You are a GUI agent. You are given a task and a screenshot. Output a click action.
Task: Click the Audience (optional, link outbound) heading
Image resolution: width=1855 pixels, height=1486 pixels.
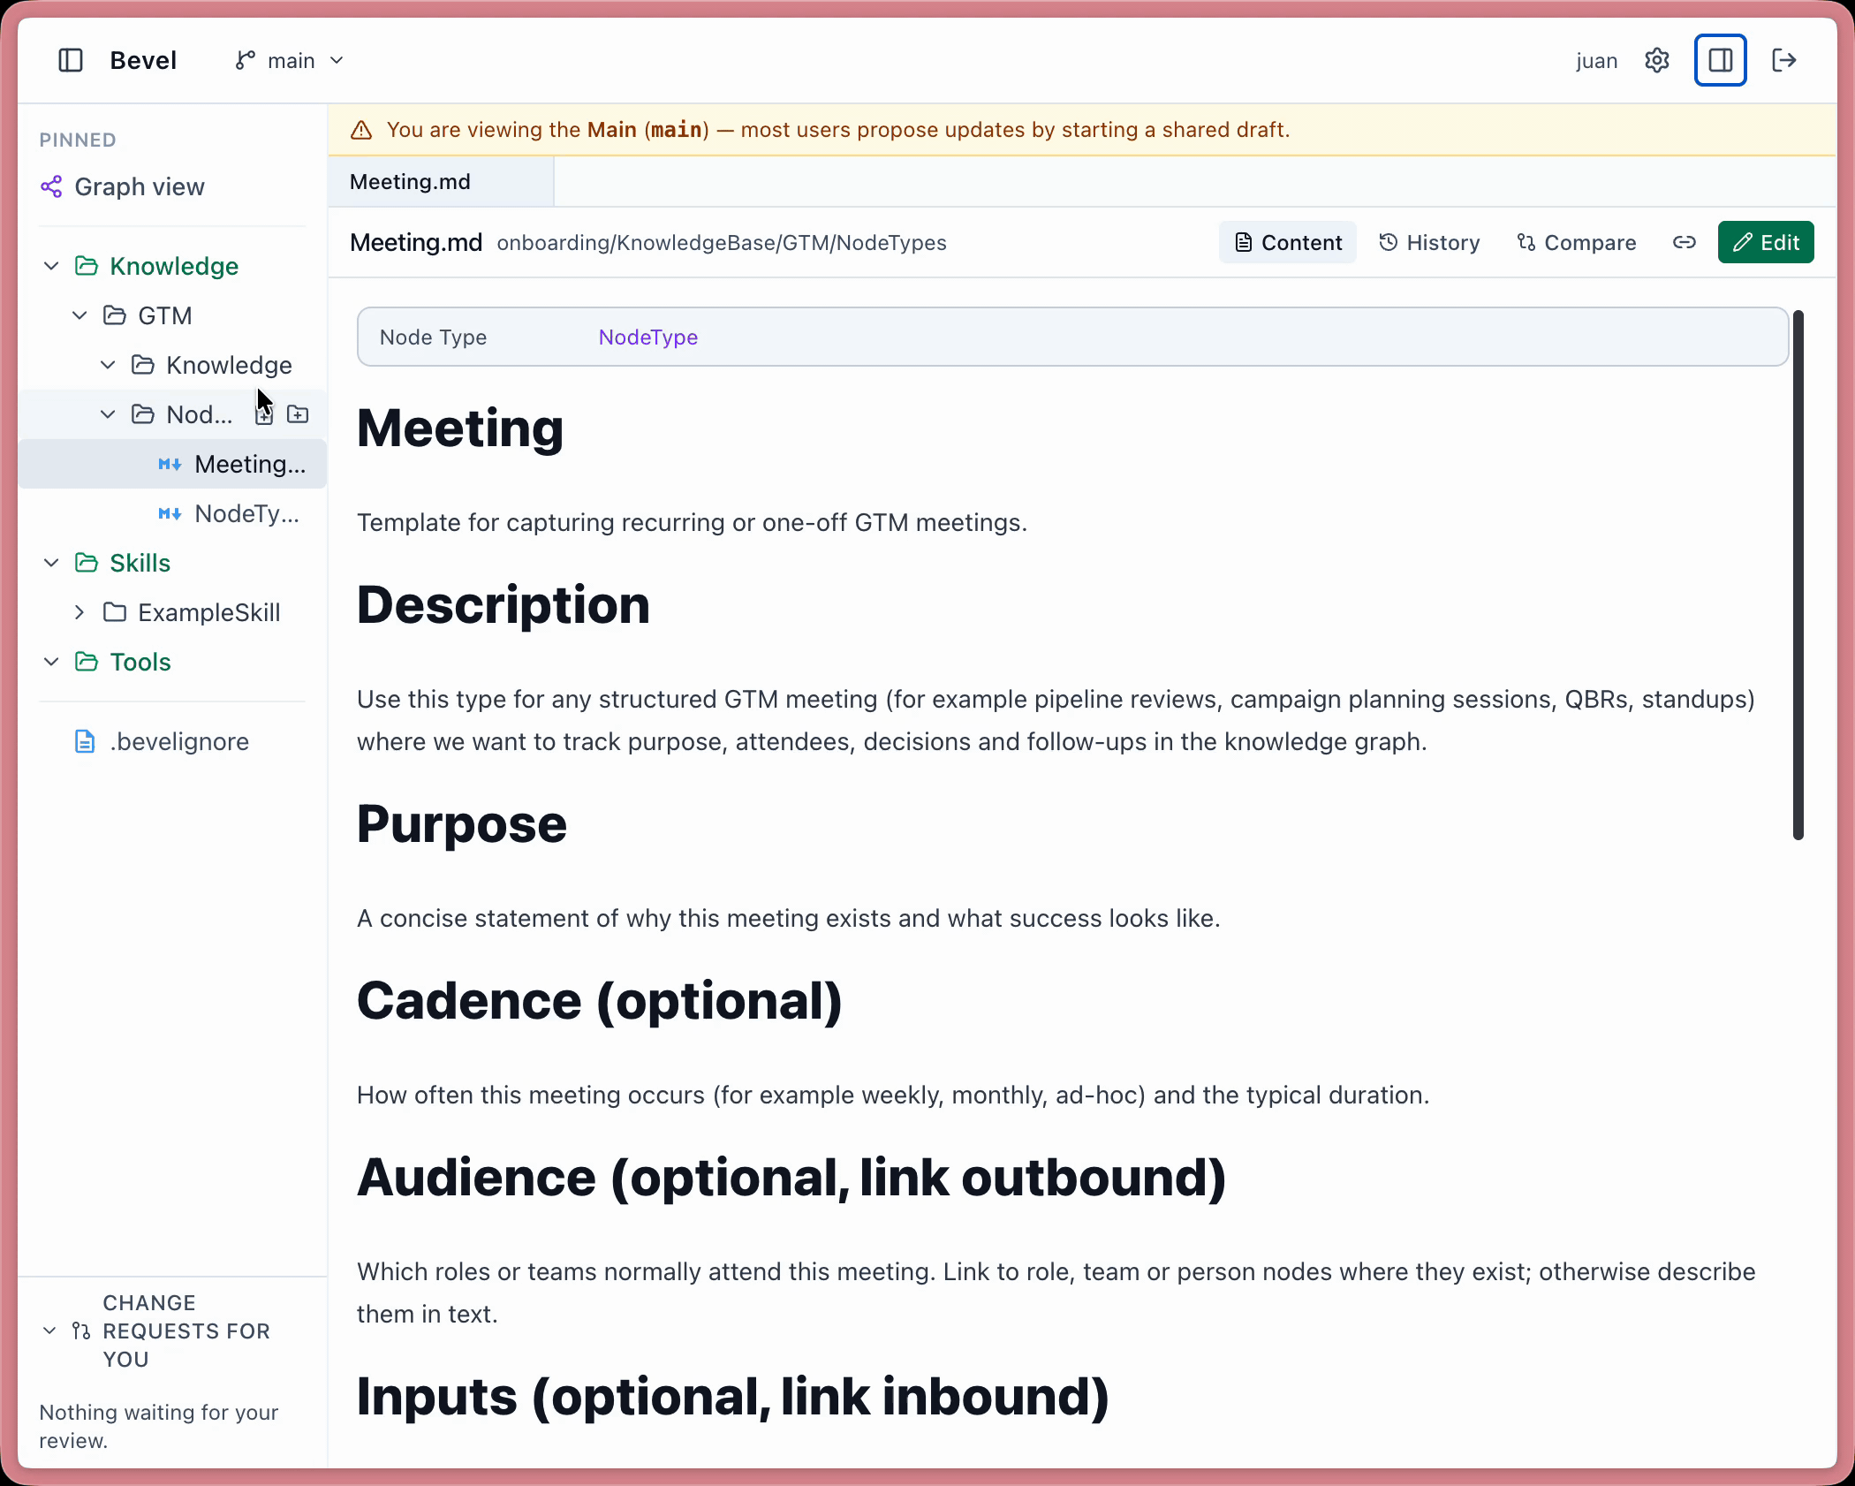(x=791, y=1178)
